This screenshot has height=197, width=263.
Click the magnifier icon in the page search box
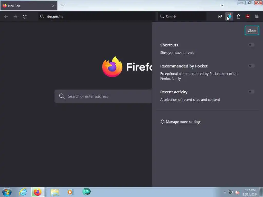pyautogui.click(x=62, y=96)
